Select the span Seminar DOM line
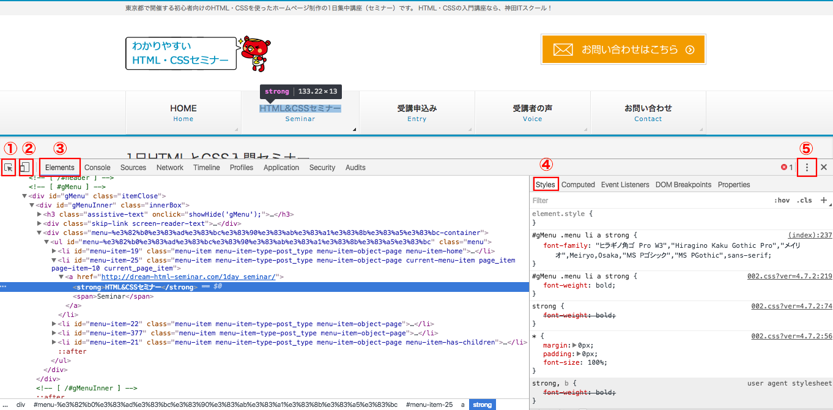 (113, 296)
